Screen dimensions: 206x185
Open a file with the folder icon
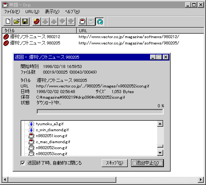tap(16, 21)
